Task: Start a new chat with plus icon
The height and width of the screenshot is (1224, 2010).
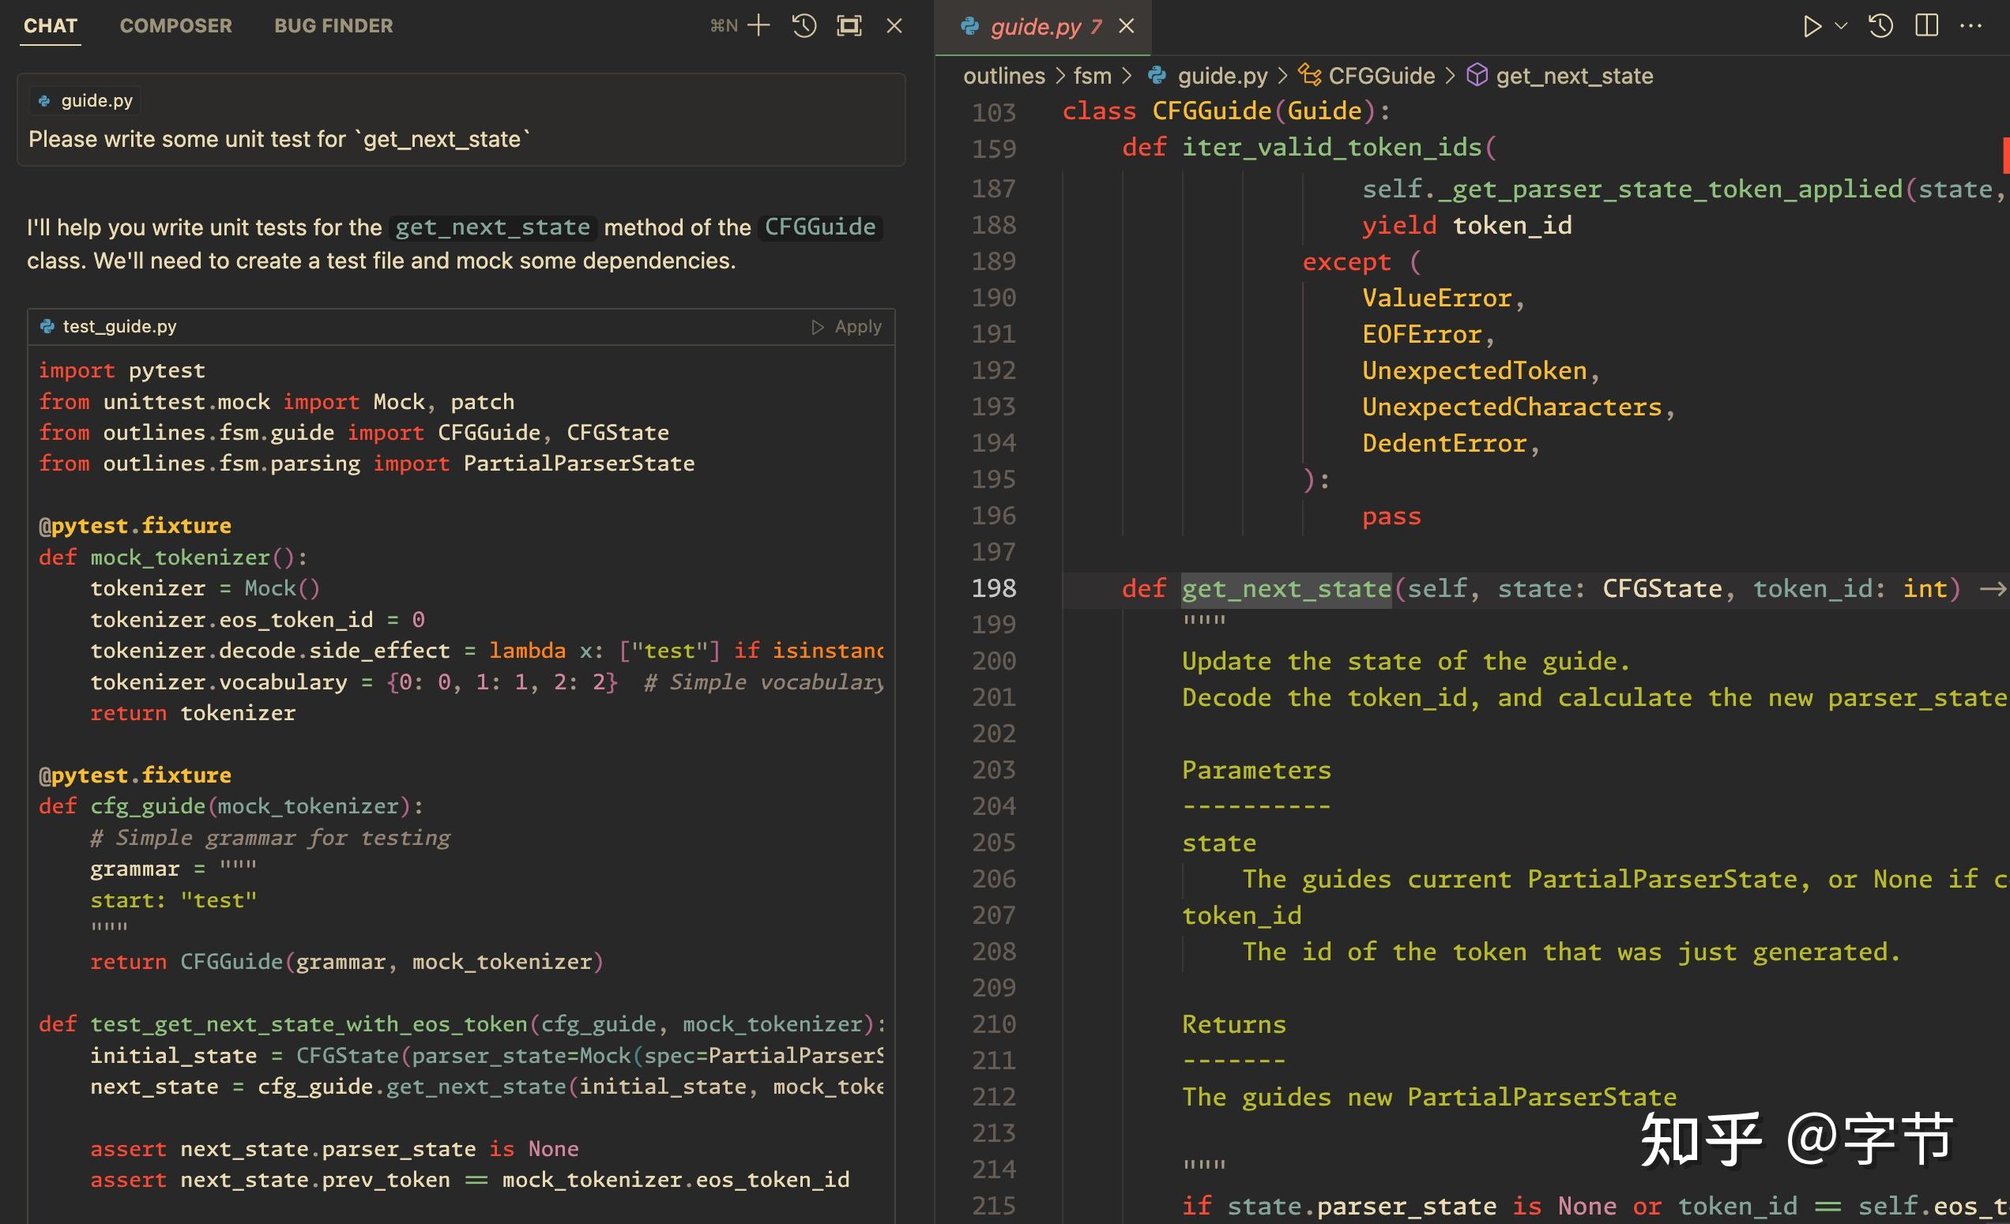Action: [758, 26]
